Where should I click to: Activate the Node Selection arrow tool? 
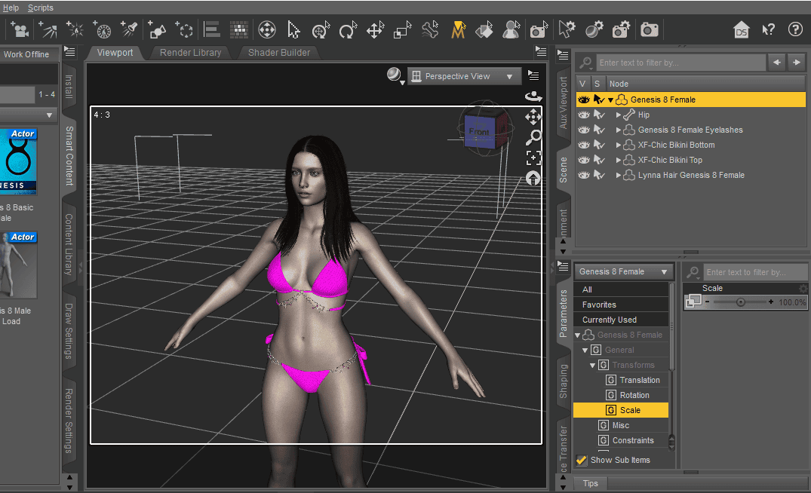tap(294, 29)
